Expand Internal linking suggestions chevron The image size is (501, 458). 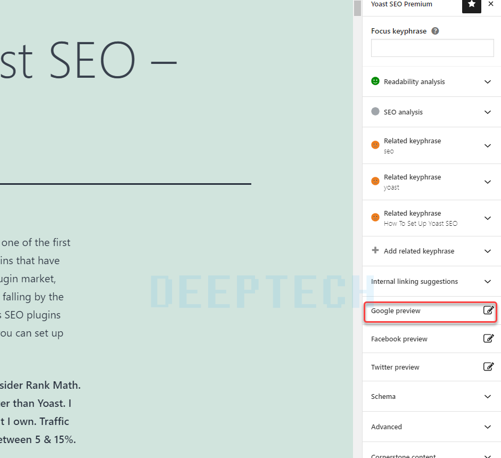[487, 282]
